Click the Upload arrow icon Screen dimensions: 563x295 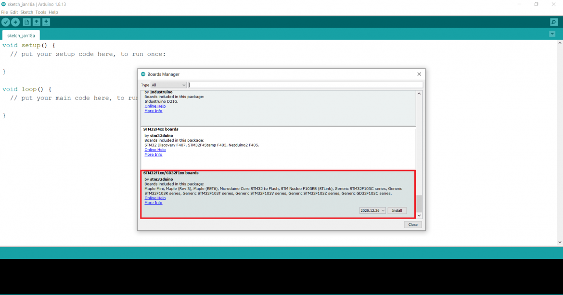pyautogui.click(x=15, y=22)
